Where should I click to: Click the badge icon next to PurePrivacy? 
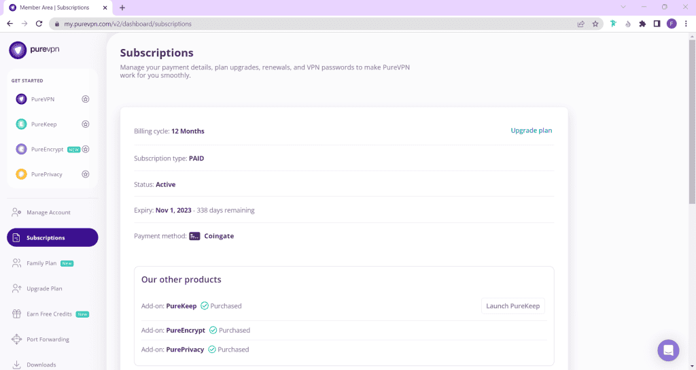click(86, 174)
